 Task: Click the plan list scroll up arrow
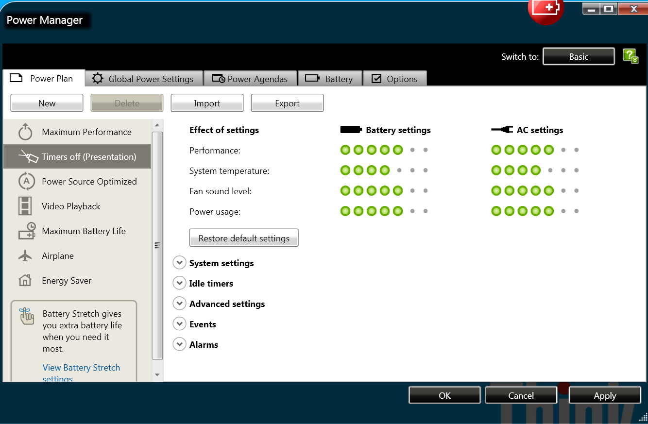pyautogui.click(x=157, y=125)
